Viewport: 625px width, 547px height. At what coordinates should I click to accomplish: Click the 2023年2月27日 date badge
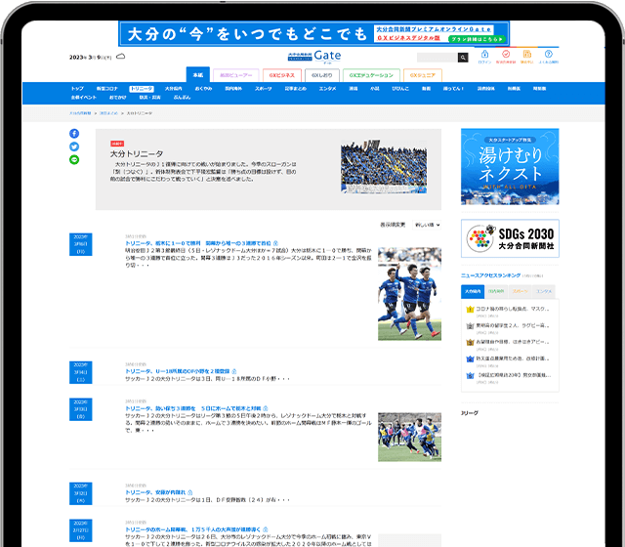click(80, 530)
